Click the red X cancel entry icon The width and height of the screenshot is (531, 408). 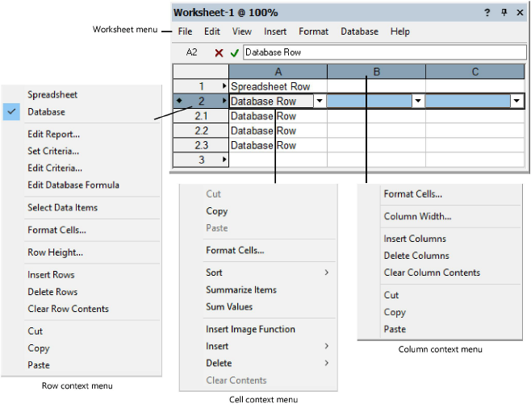[x=219, y=52]
